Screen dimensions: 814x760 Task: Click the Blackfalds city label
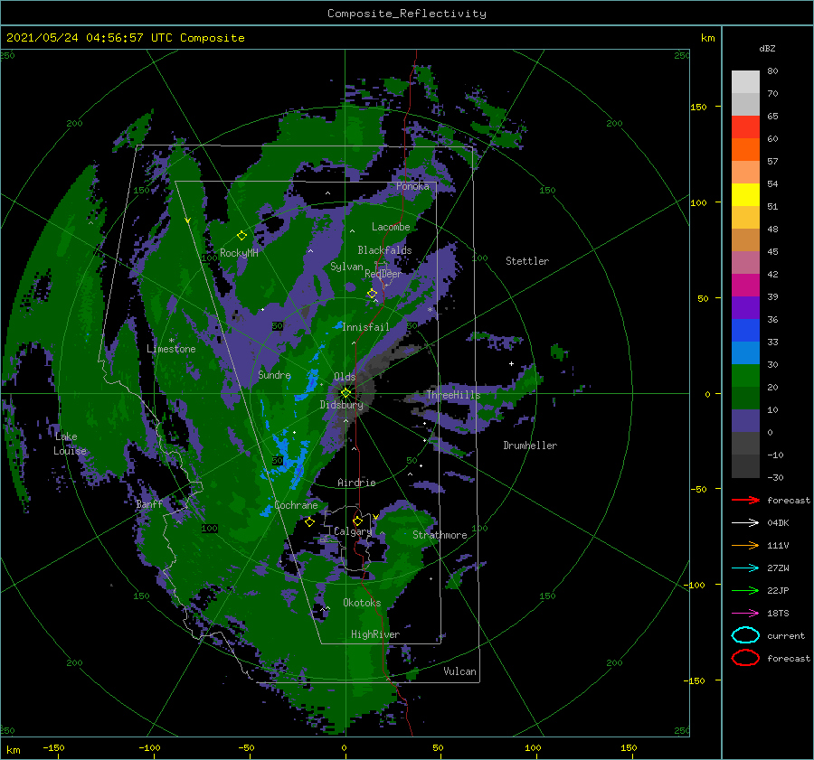(x=384, y=250)
